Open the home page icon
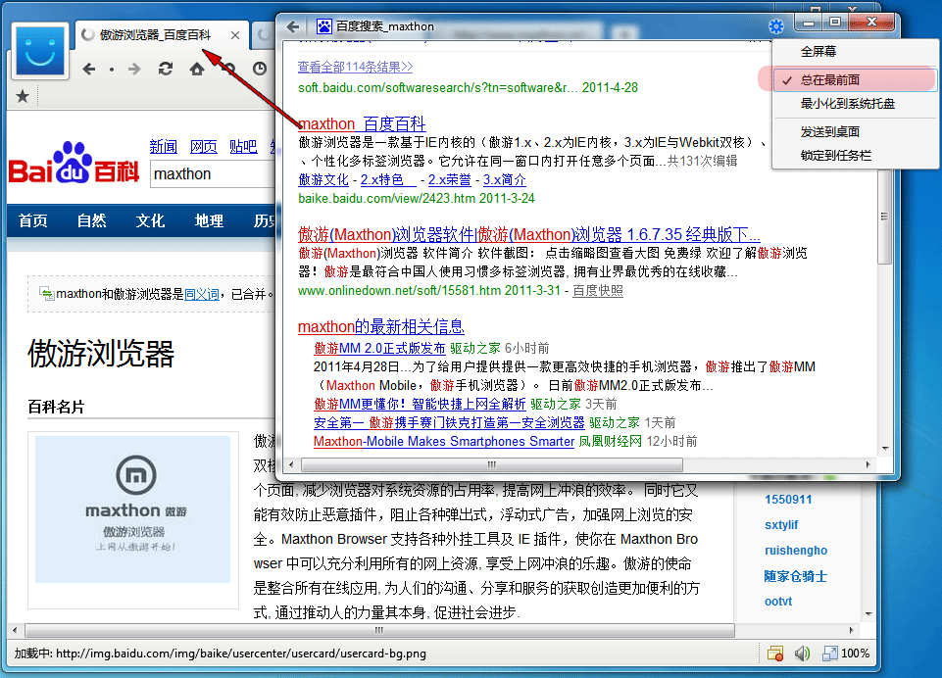 [197, 69]
